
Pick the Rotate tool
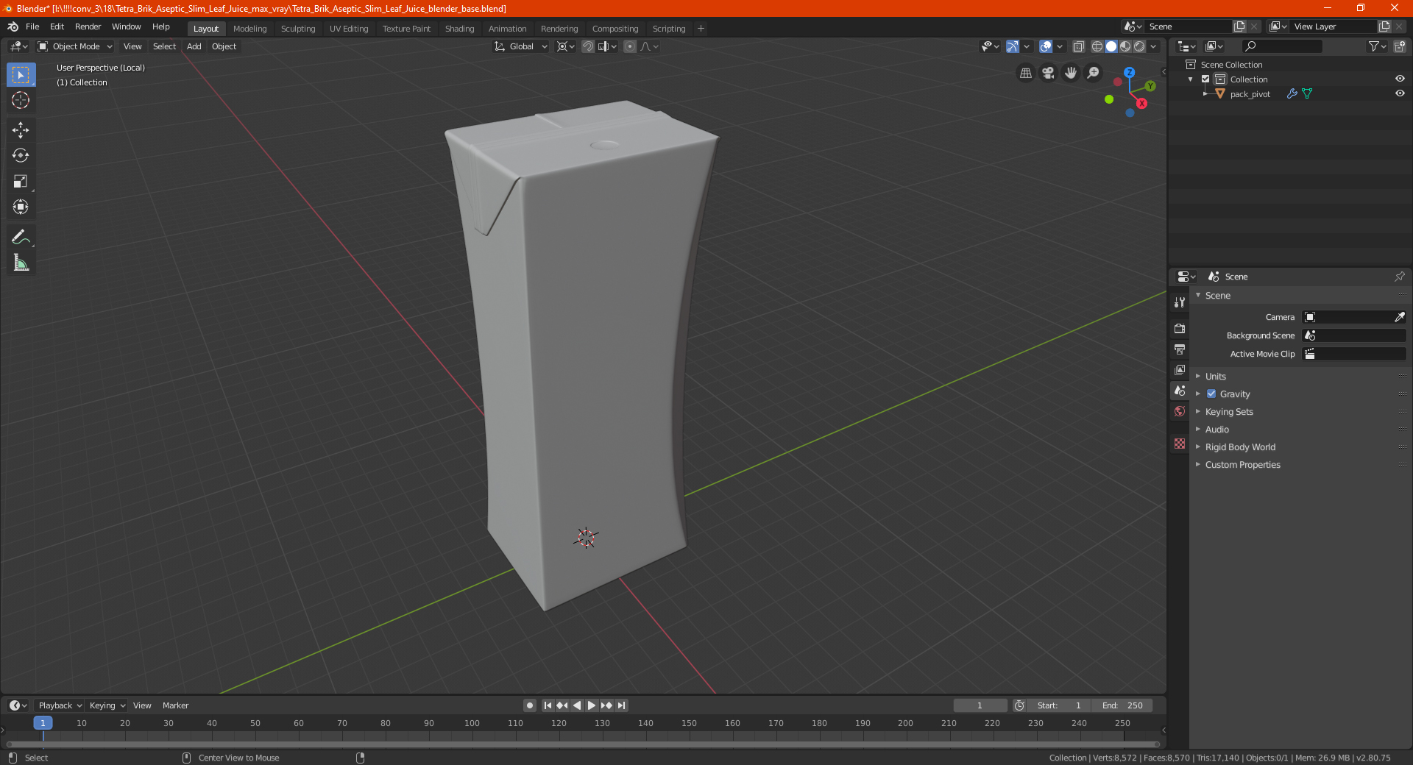[x=21, y=155]
